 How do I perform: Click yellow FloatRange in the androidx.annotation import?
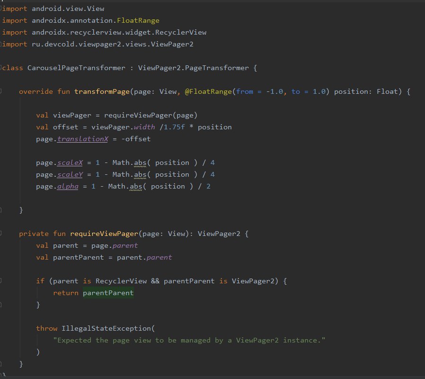point(138,21)
